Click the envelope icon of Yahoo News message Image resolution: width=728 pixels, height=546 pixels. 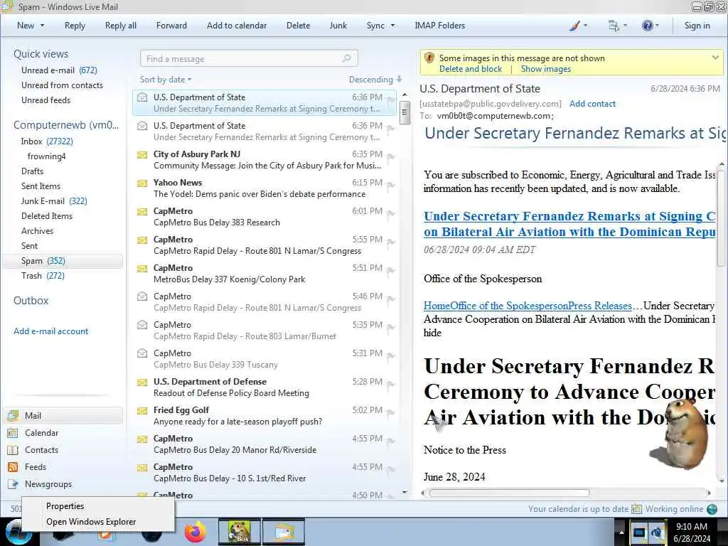(142, 183)
